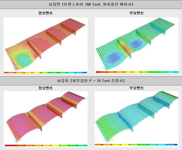Select the 보강후 header with 외부강선 P = 70 Tonf
The width and height of the screenshot is (182, 150).
91,81
